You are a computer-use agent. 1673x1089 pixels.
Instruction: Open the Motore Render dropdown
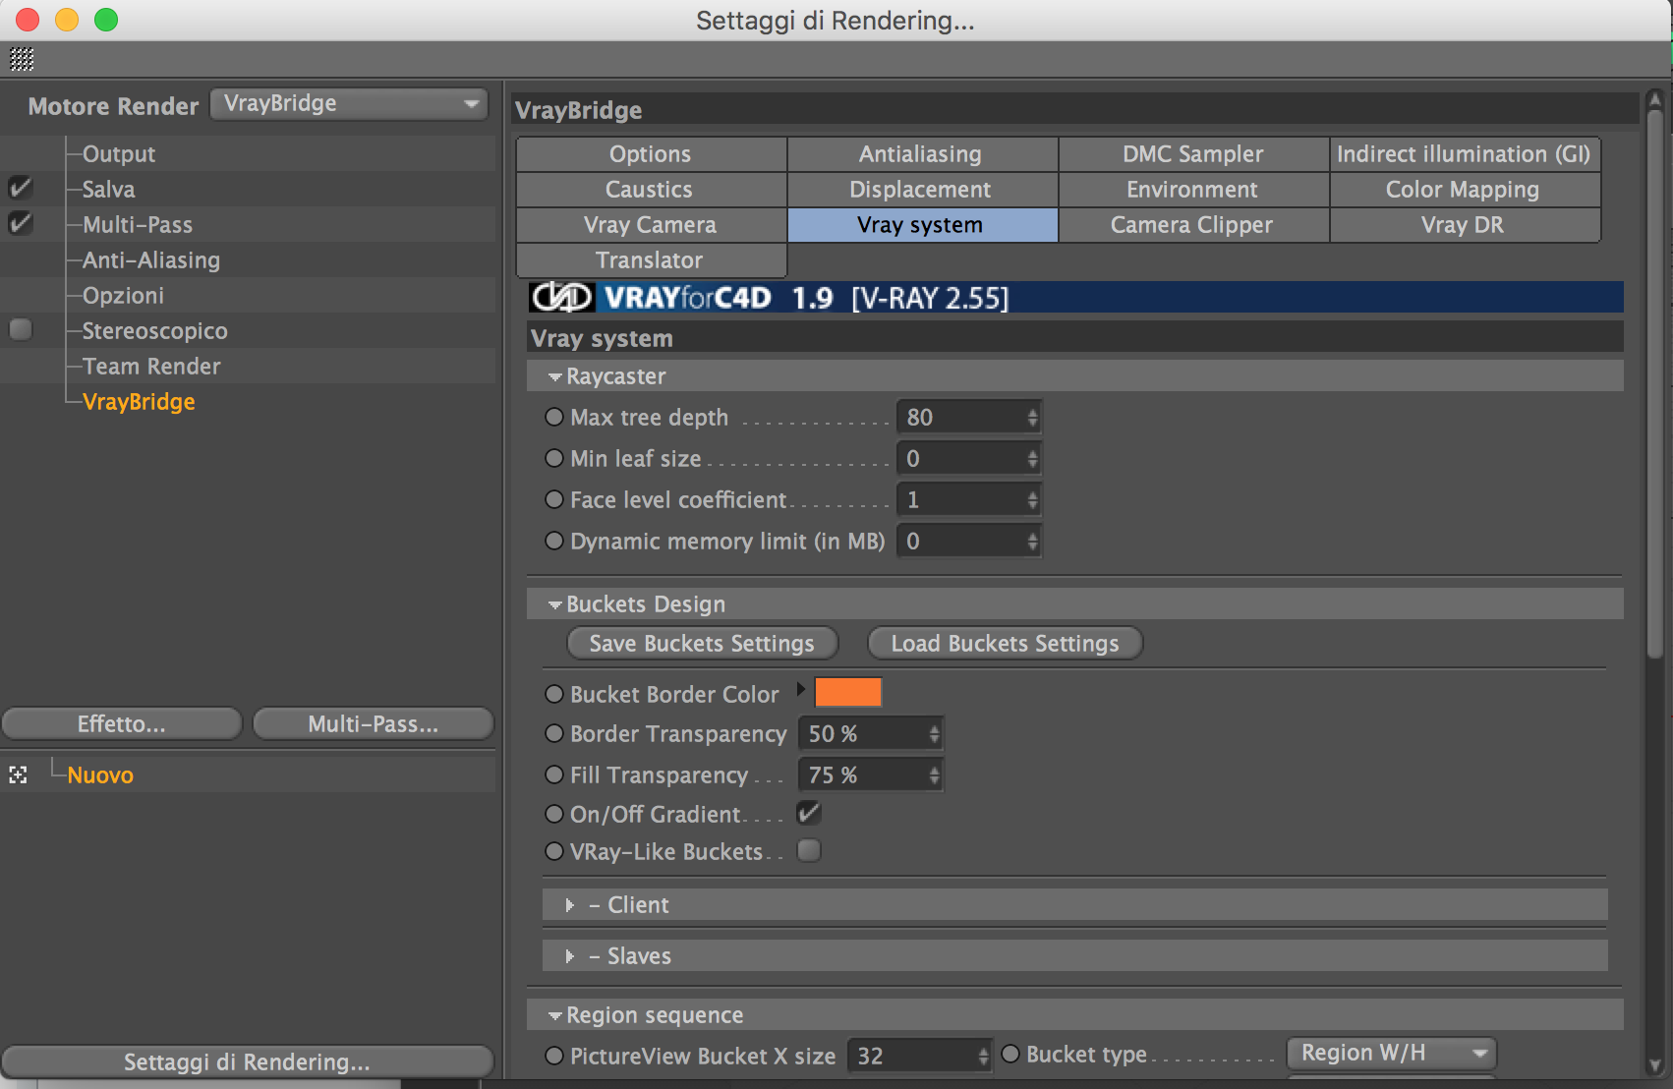click(x=350, y=103)
